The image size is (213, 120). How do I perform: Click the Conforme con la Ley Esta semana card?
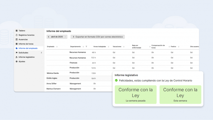(x=180, y=95)
